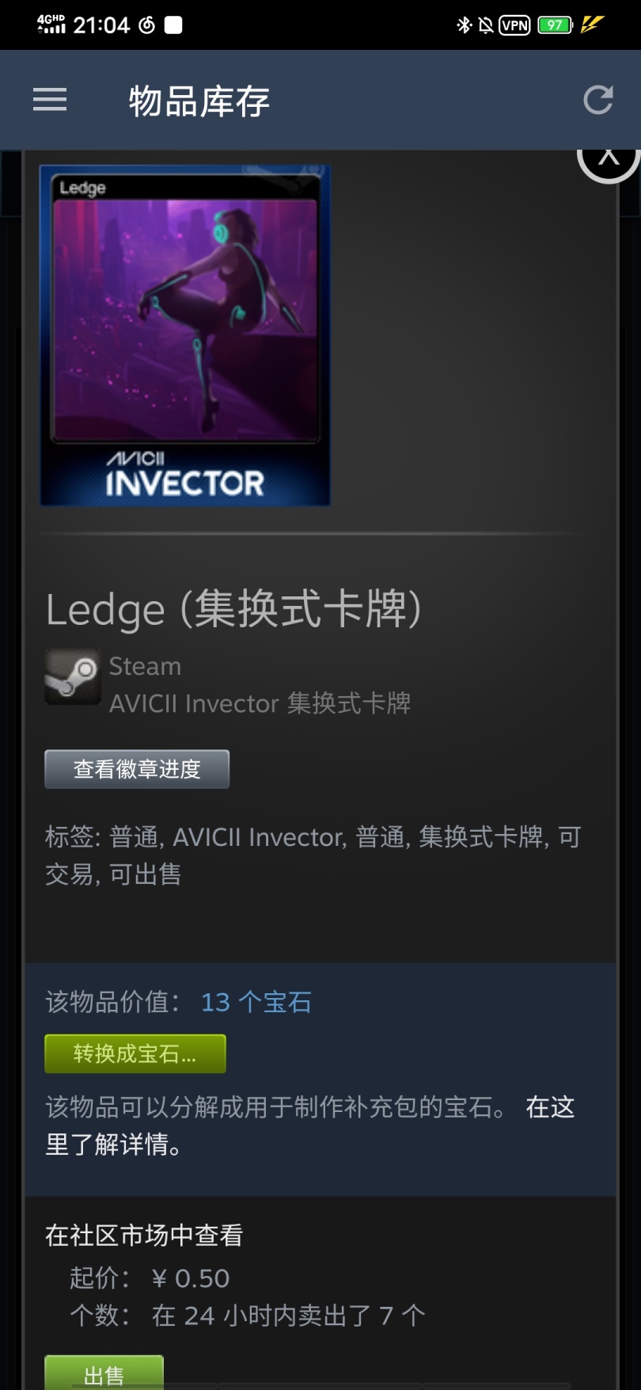Tap the Ledge (集换式卡牌) item title
This screenshot has height=1390, width=641.
tap(233, 609)
